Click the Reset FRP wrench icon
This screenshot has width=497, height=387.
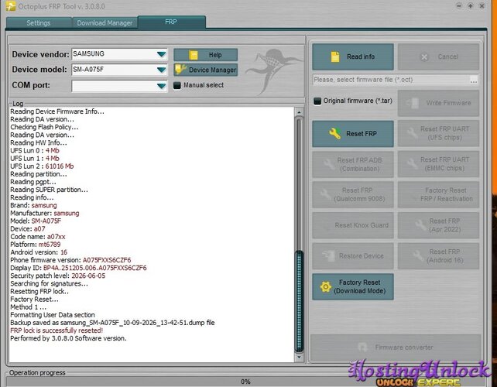pyautogui.click(x=334, y=133)
